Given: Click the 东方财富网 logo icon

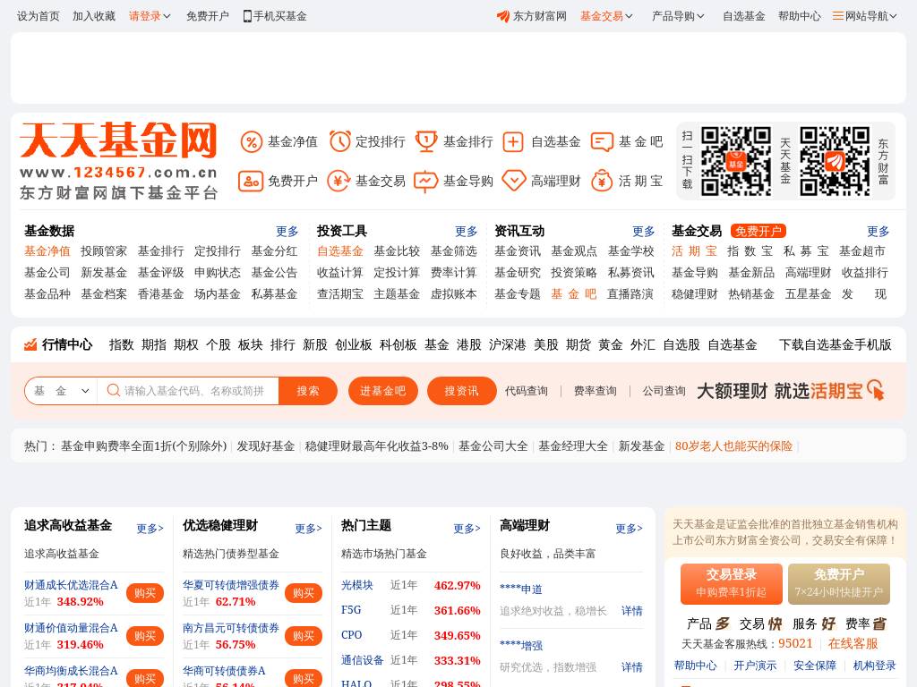Looking at the screenshot, I should click(x=503, y=16).
